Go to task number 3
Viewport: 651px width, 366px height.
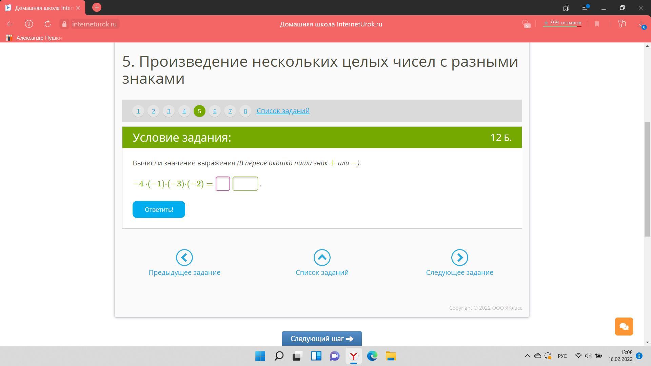click(169, 111)
